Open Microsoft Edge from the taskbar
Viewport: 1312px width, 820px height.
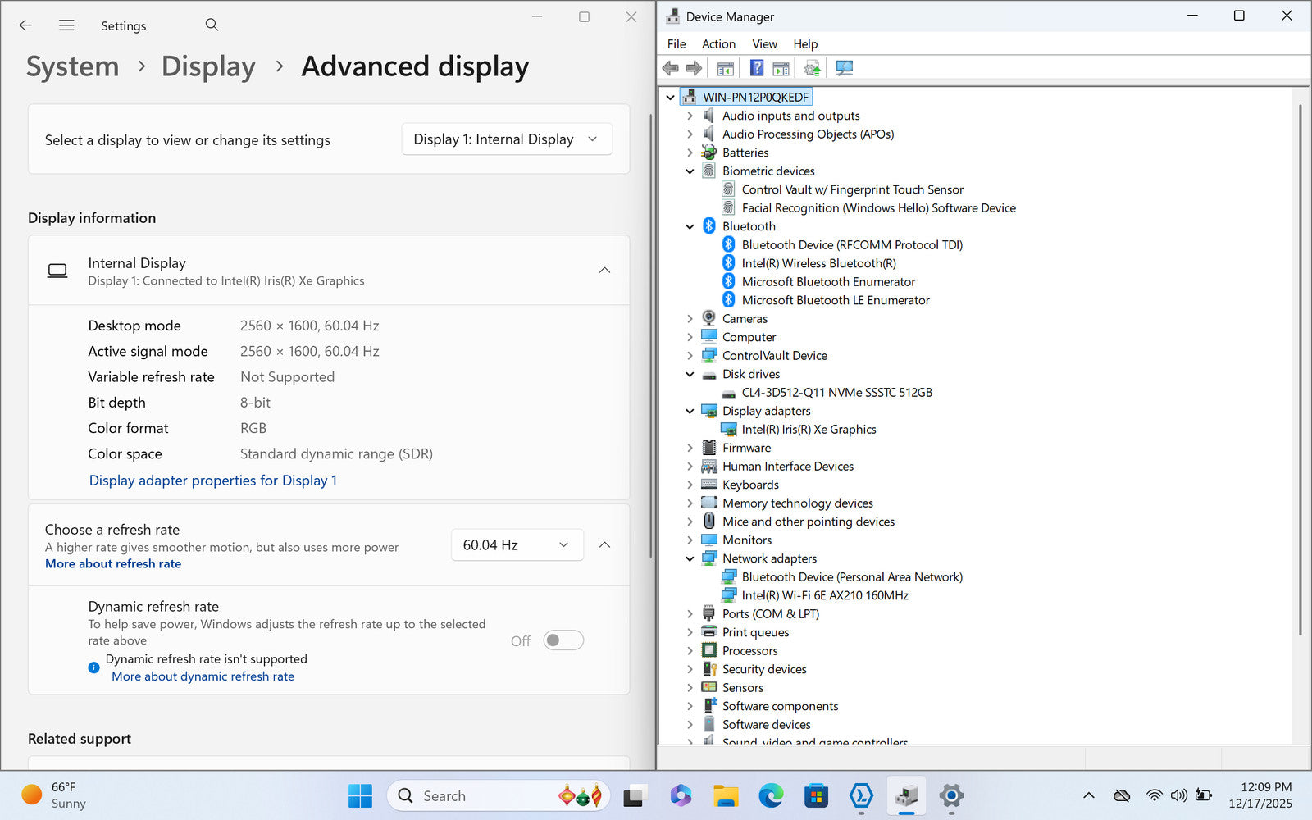770,795
